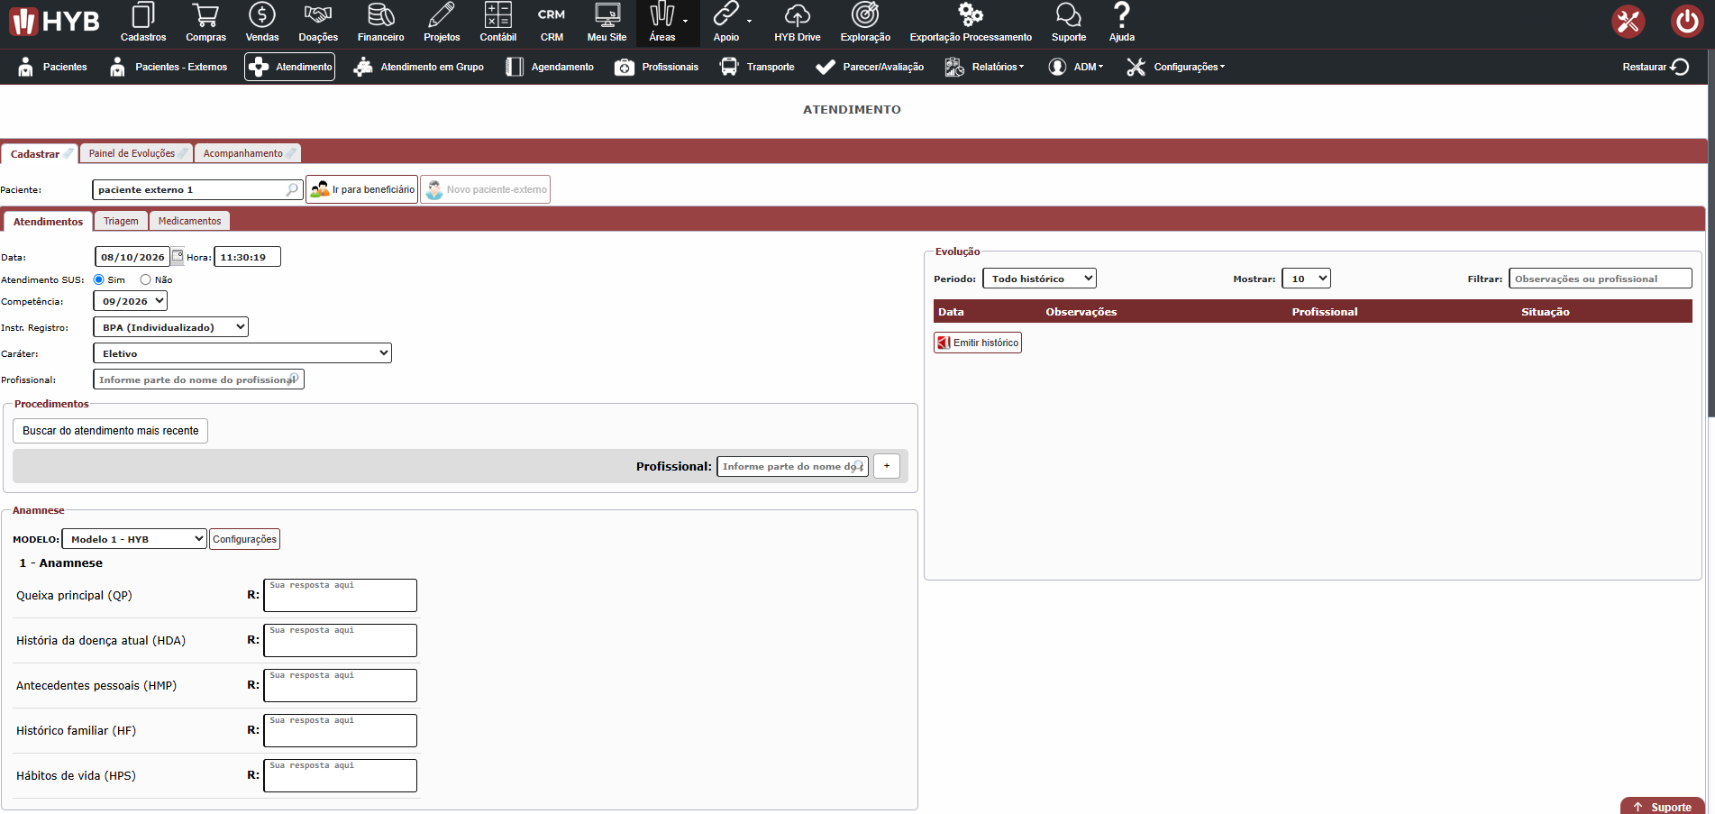Click the Exploração target icon
The image size is (1715, 814).
(x=865, y=14)
